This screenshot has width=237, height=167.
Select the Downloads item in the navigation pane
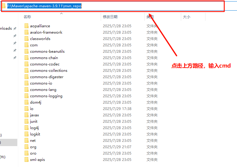[6, 28]
